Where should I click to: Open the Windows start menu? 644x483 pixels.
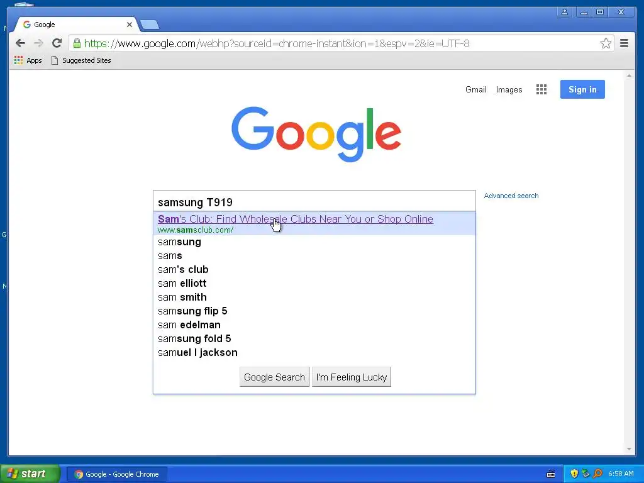coord(30,474)
